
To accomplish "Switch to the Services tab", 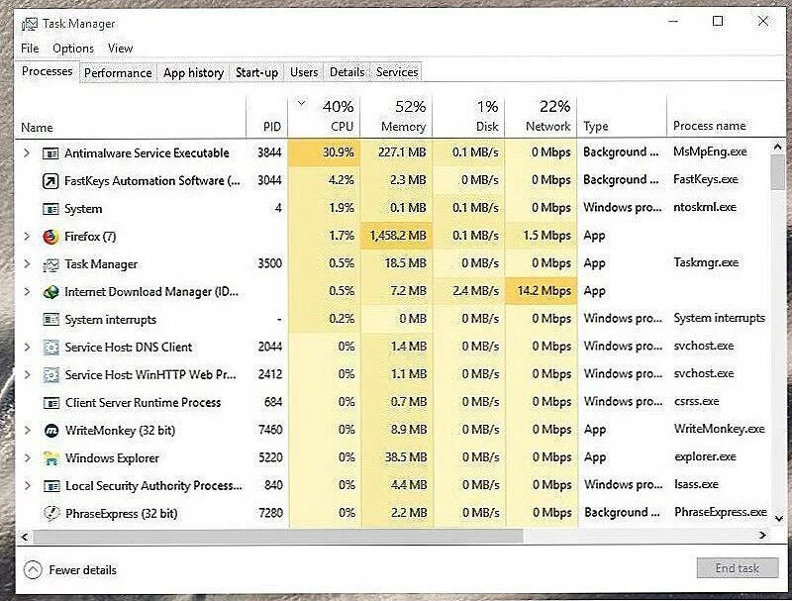I will click(397, 72).
